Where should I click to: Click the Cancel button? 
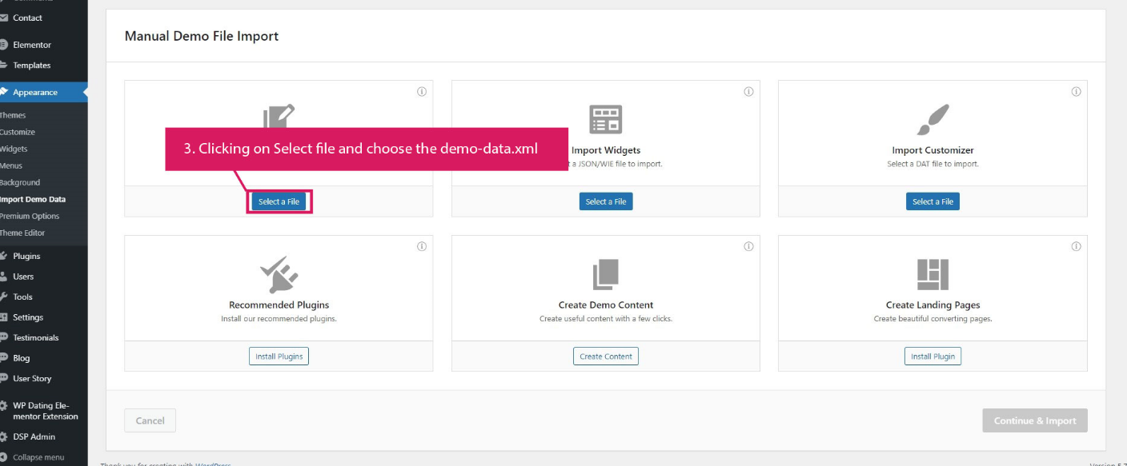(150, 420)
